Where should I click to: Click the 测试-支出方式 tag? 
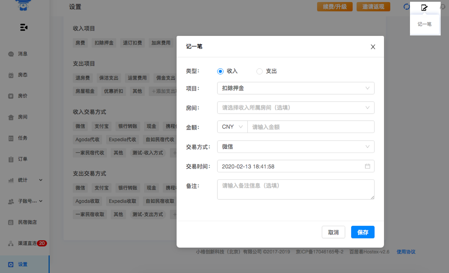(x=148, y=214)
